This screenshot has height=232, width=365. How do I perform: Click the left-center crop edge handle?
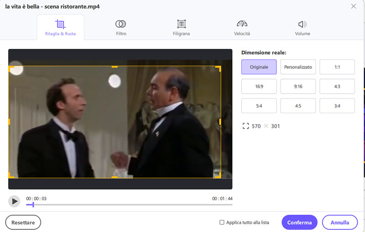pyautogui.click(x=9, y=121)
